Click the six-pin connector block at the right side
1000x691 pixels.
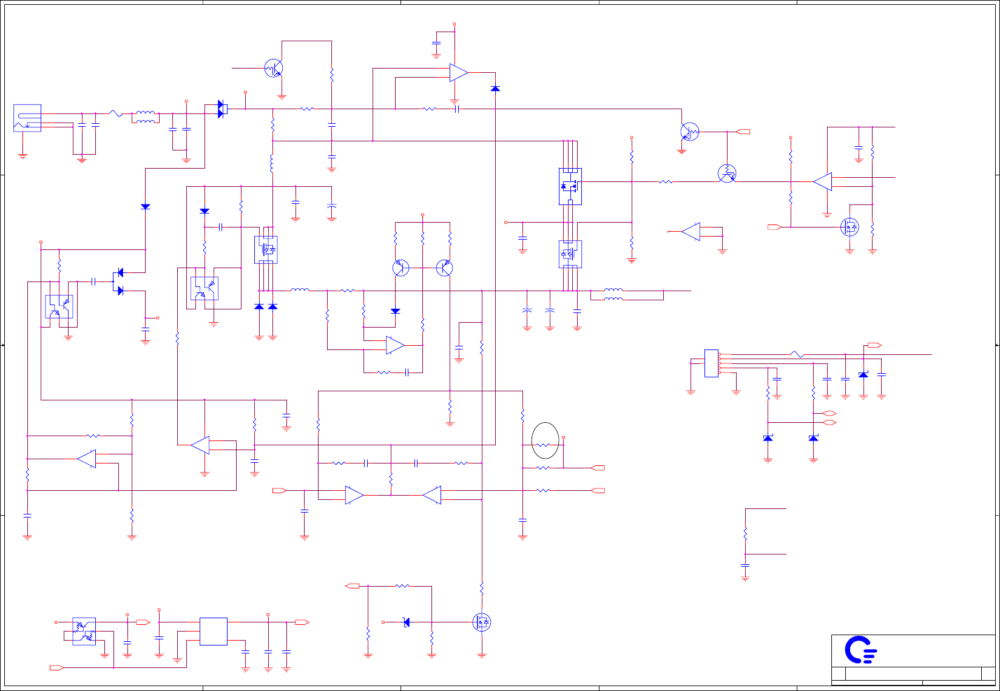point(711,363)
